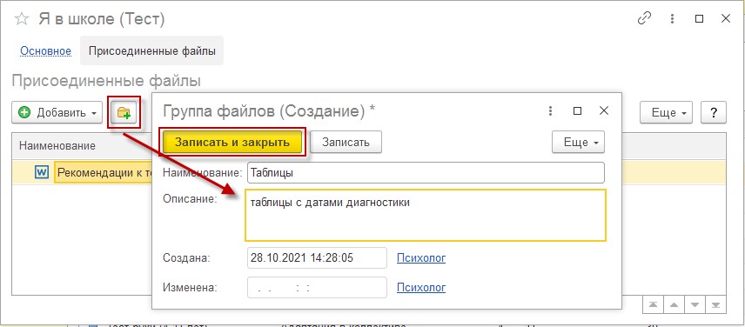Move selected item up one row

click(674, 304)
